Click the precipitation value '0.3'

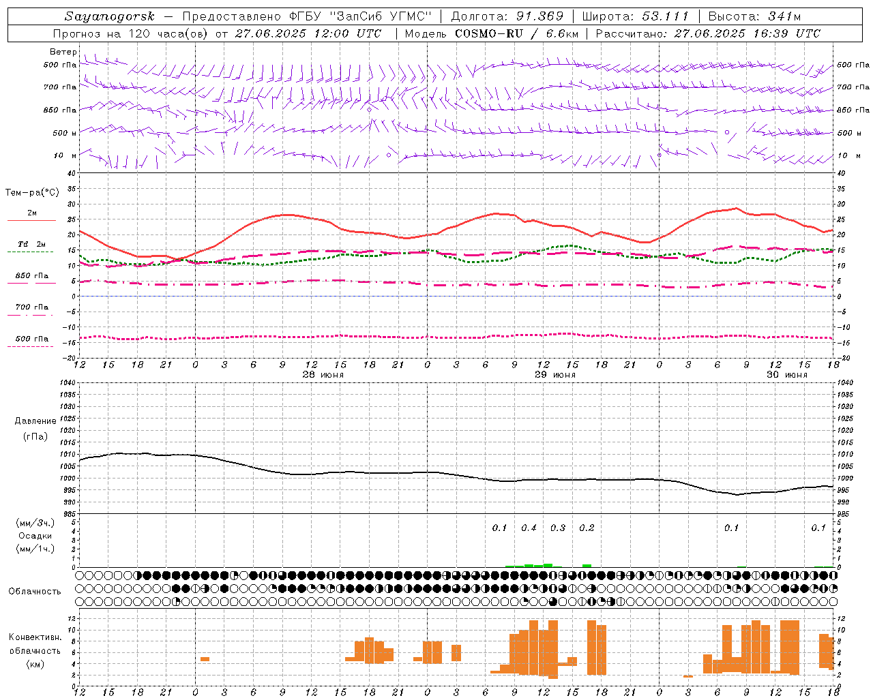(x=558, y=528)
